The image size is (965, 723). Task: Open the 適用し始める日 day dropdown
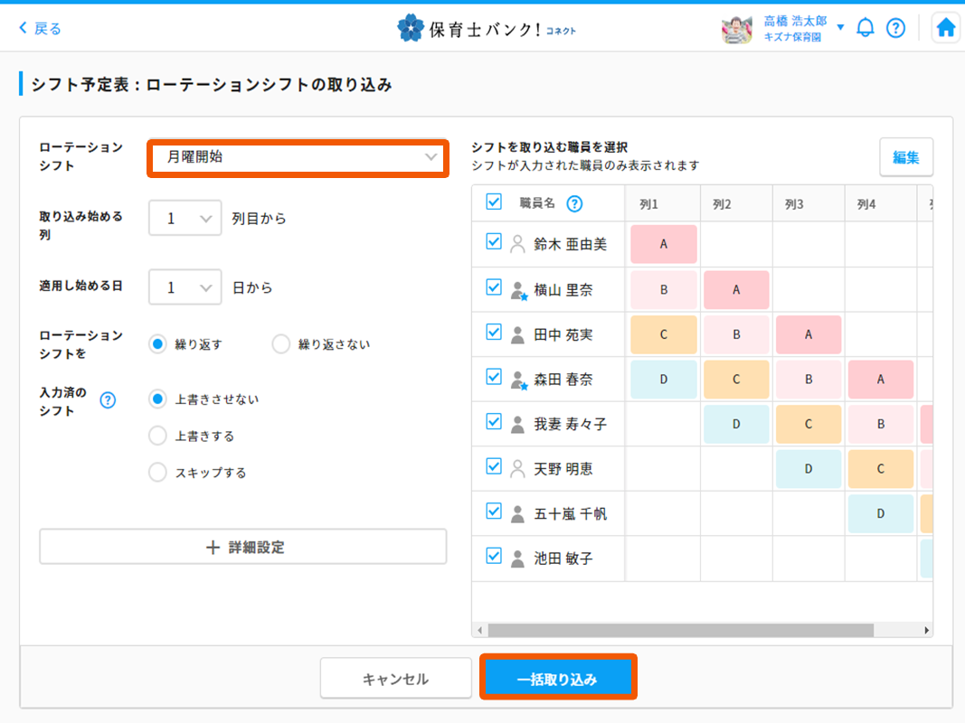[x=184, y=287]
